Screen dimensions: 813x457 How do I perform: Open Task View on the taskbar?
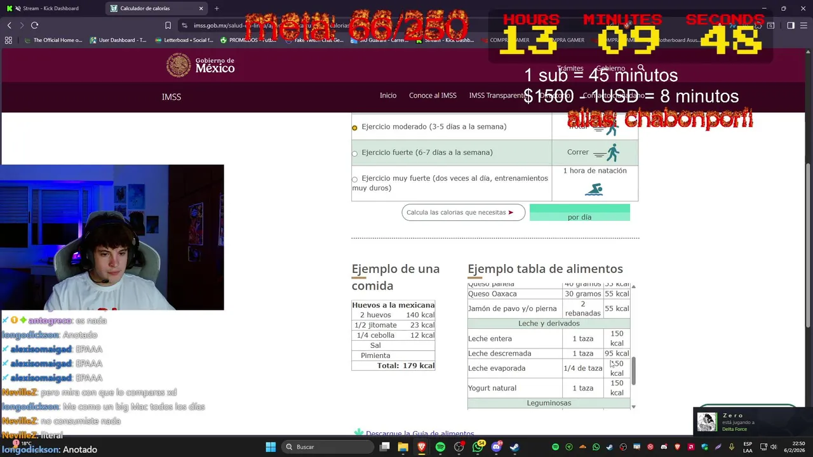tap(384, 447)
